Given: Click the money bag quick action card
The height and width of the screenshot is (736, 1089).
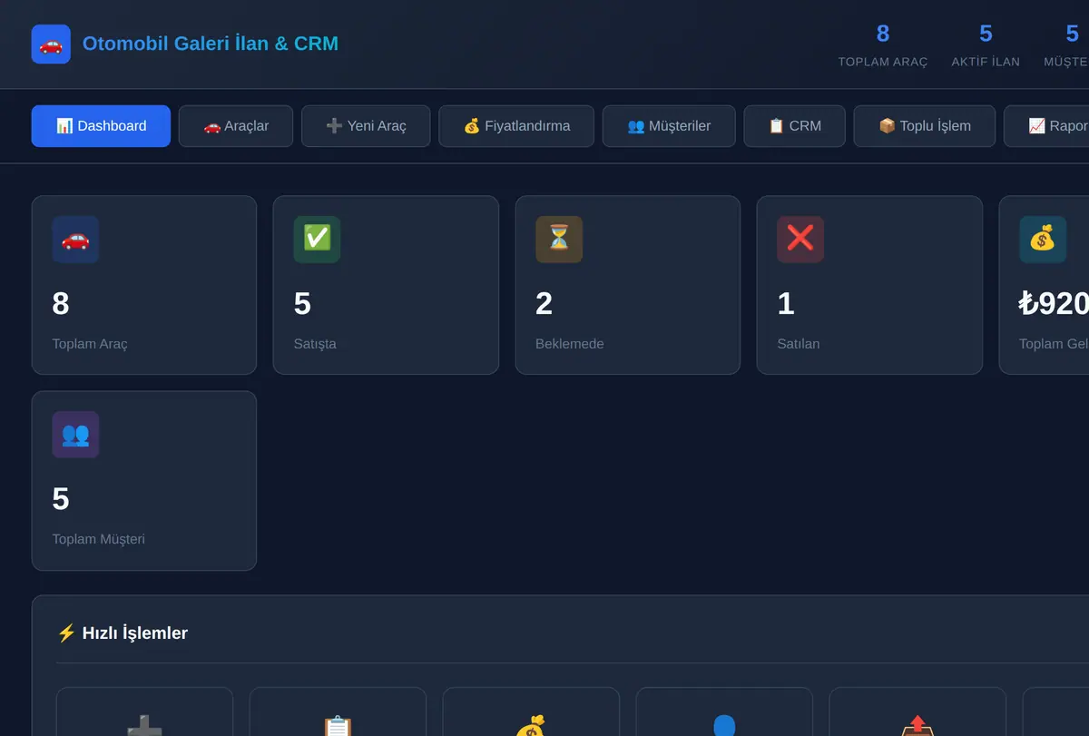Looking at the screenshot, I should (531, 711).
